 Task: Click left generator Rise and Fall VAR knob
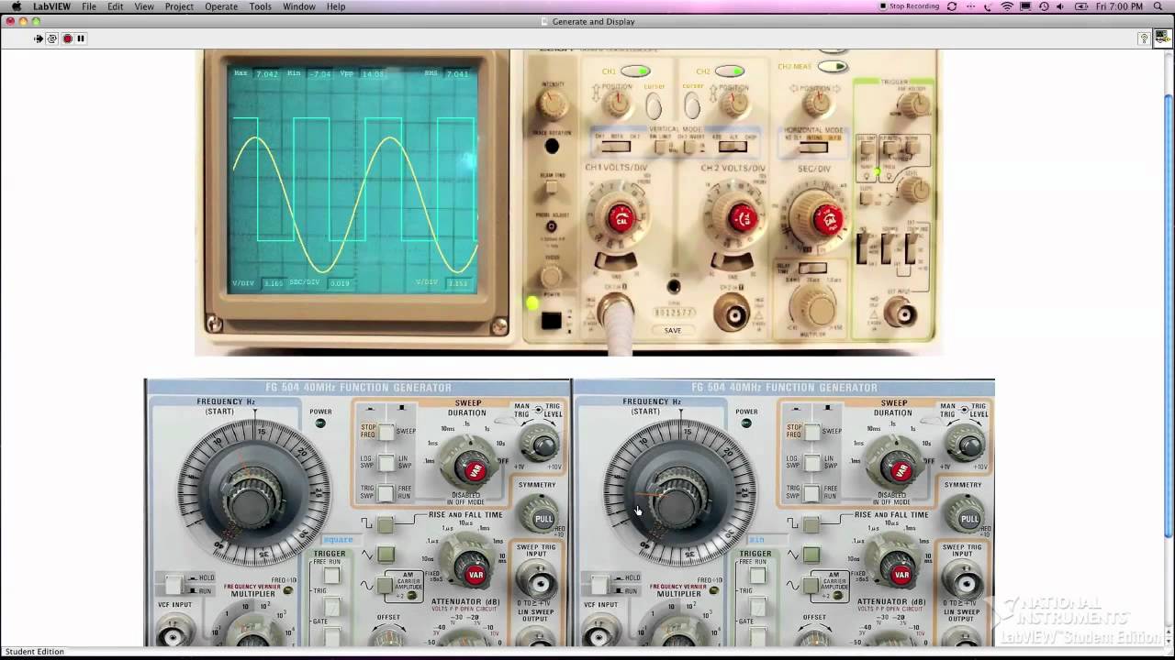[x=476, y=575]
